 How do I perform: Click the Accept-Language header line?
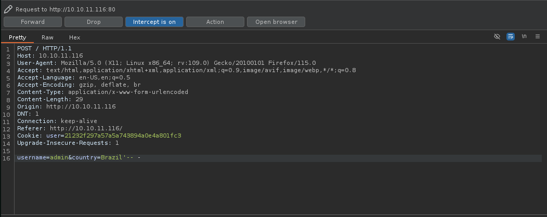click(74, 77)
